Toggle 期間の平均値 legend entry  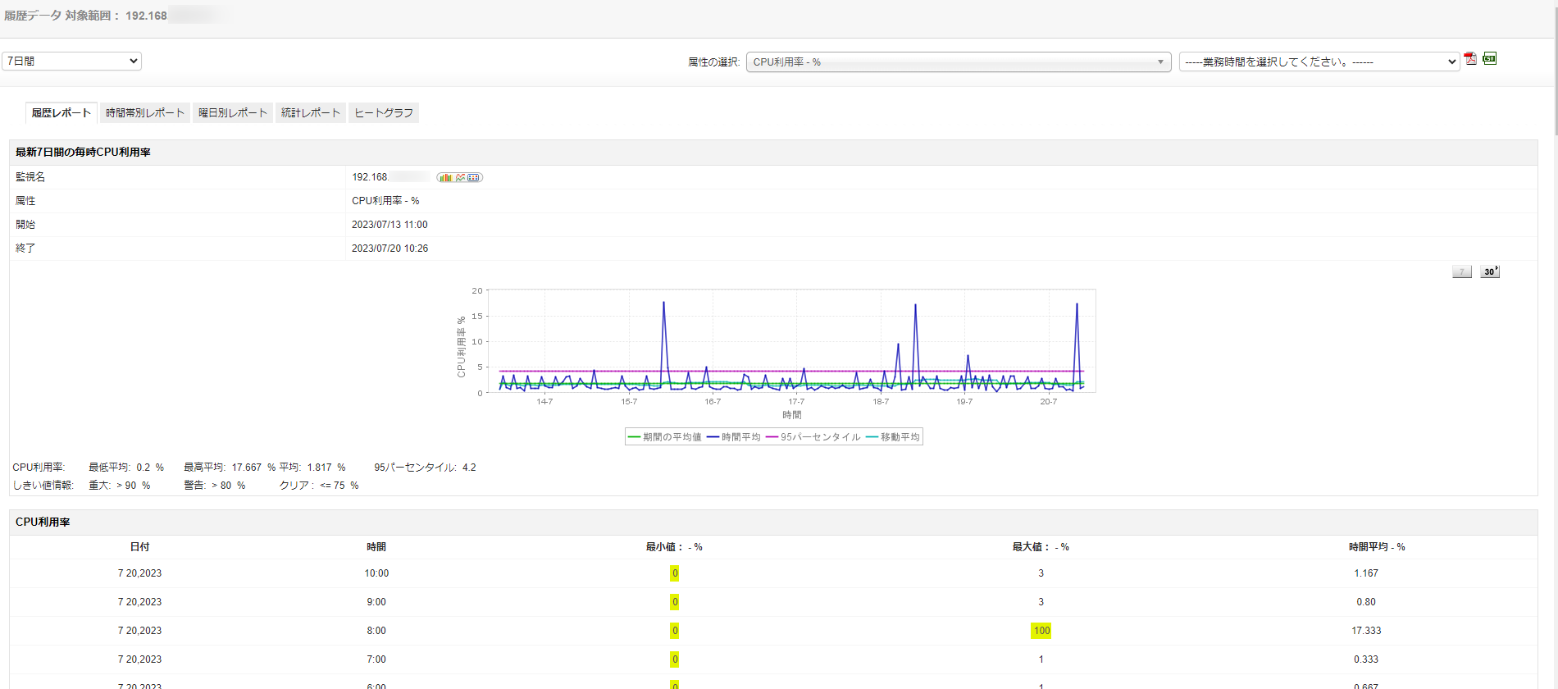pyautogui.click(x=665, y=437)
